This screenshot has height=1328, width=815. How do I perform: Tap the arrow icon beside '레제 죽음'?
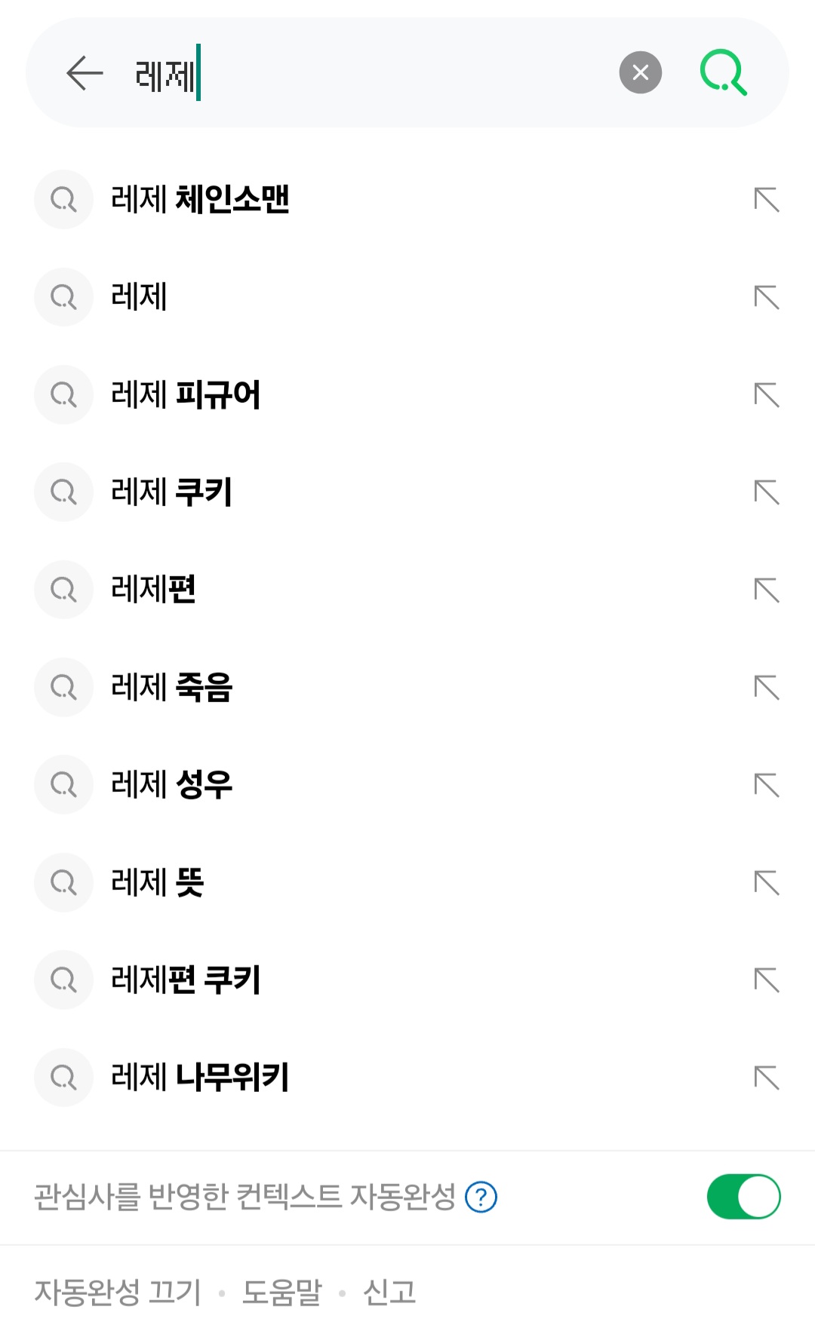coord(766,687)
